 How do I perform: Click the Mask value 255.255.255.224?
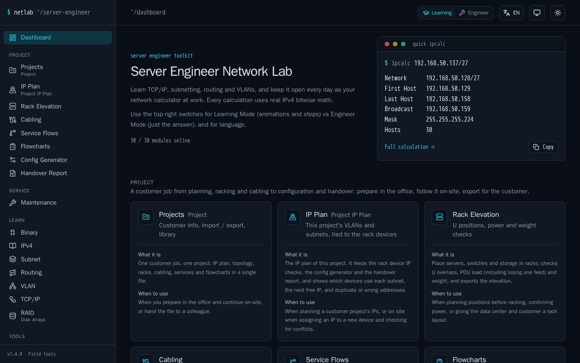point(449,119)
